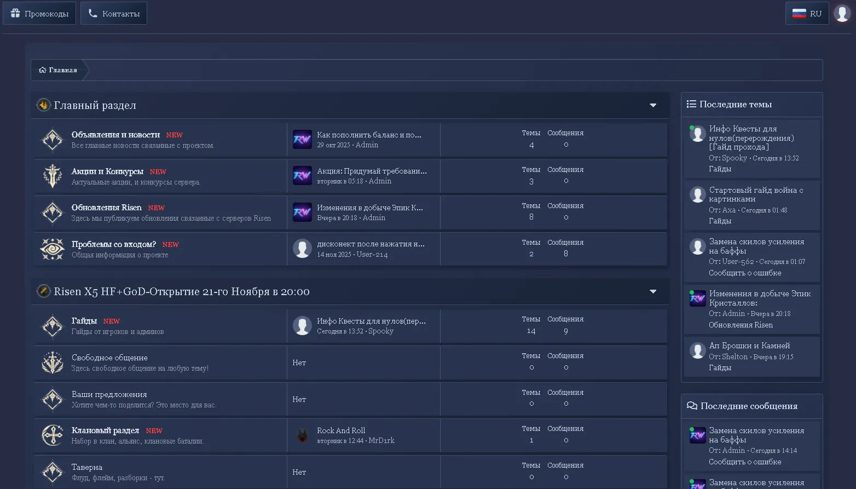Collapse the Risen X5 HF+GoD section
The width and height of the screenshot is (856, 489).
653,291
